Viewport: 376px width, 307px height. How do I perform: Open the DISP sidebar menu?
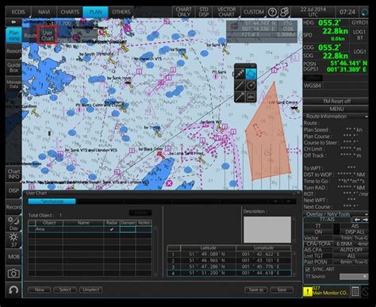[13, 190]
